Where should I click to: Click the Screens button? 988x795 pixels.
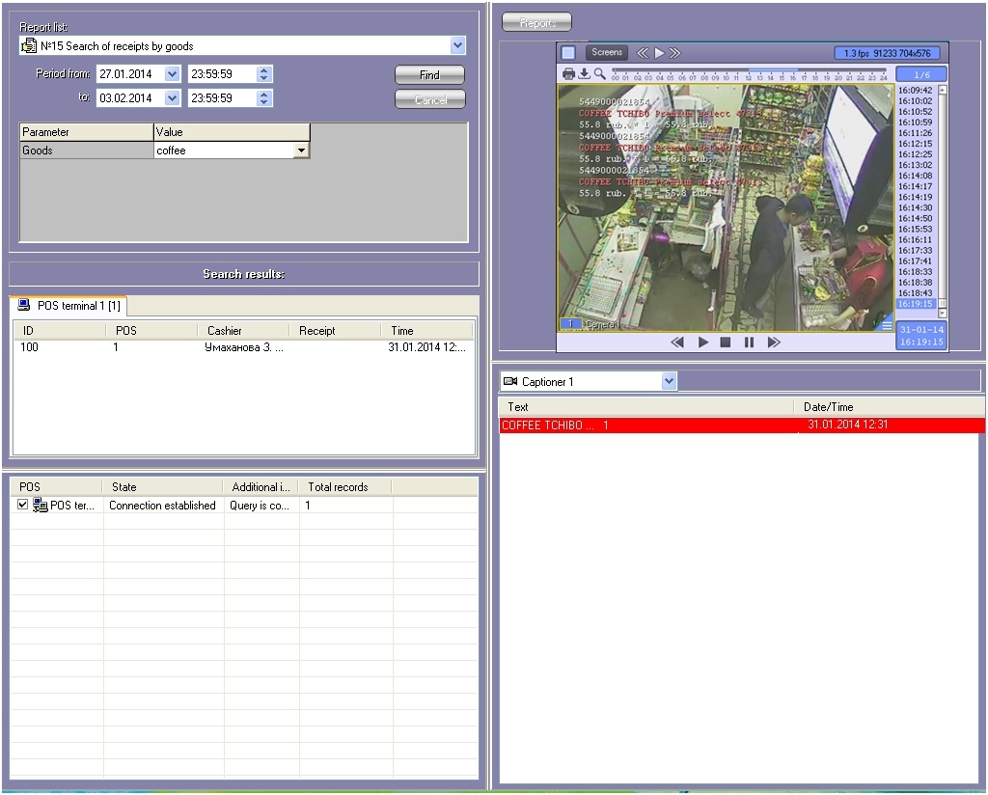point(607,52)
